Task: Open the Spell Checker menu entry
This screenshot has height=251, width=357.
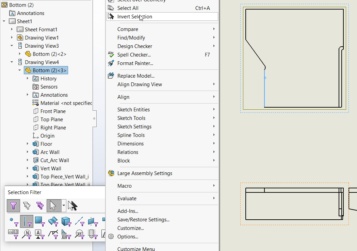Action: (162, 55)
